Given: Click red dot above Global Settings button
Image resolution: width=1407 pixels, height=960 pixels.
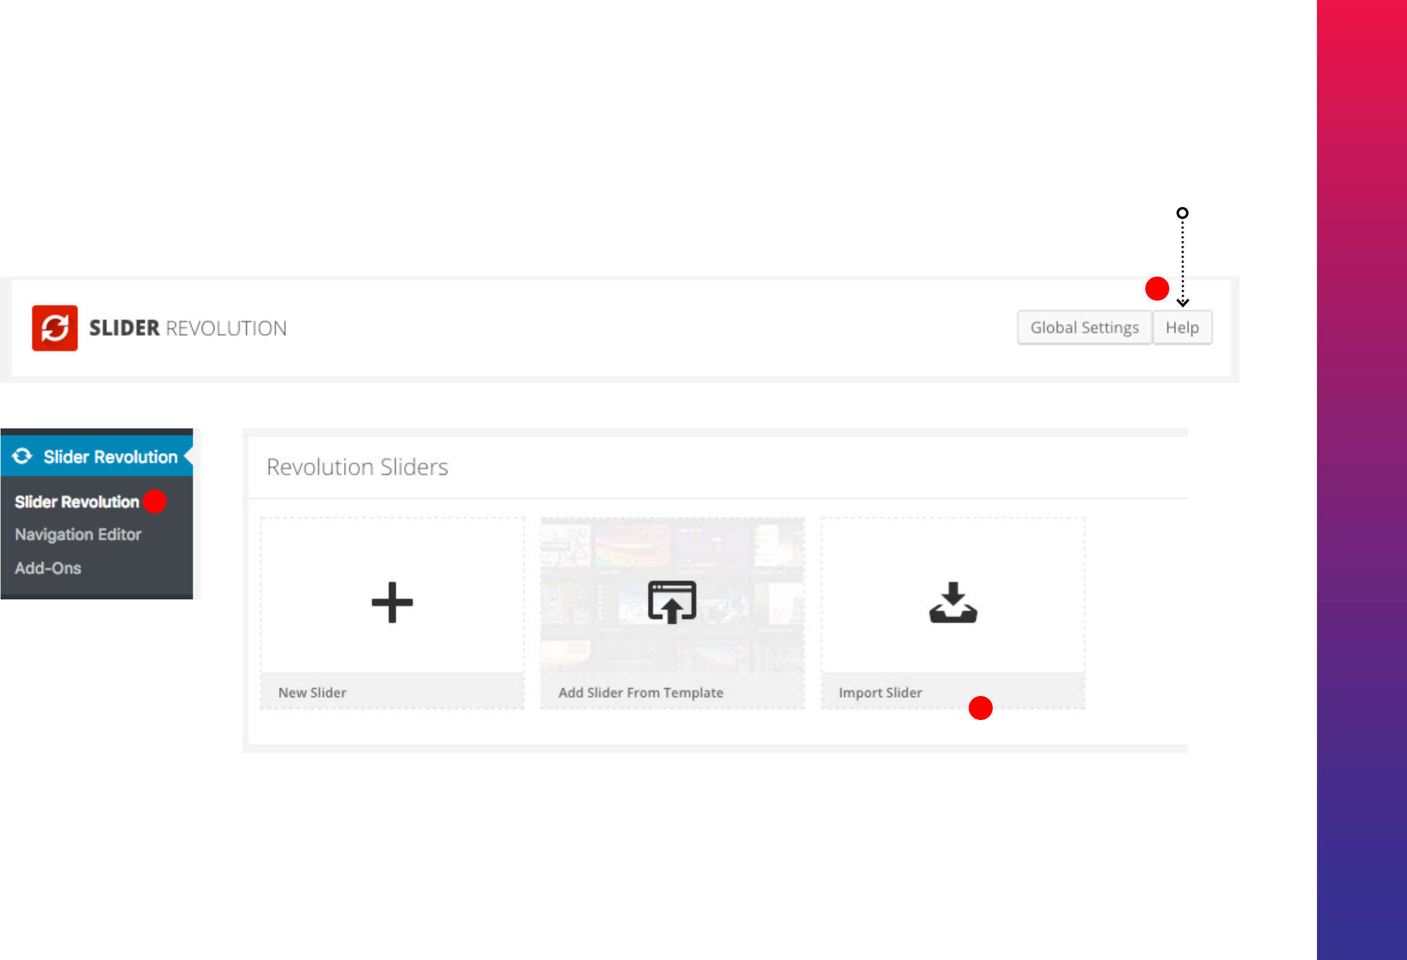Looking at the screenshot, I should pyautogui.click(x=1156, y=289).
